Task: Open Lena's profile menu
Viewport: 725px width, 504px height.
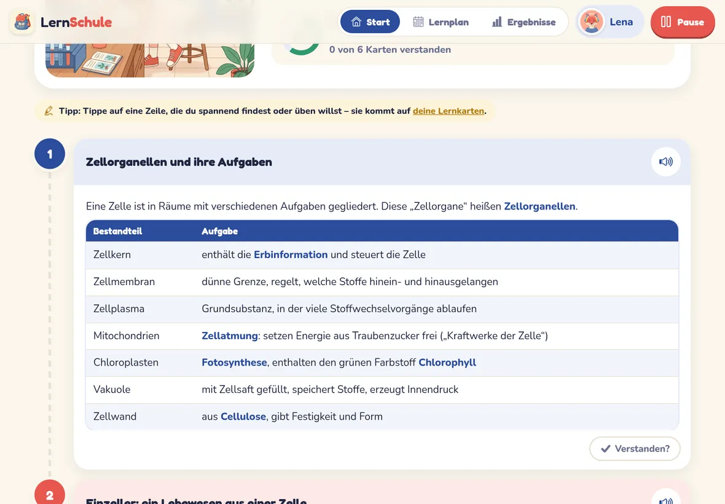Action: point(609,22)
